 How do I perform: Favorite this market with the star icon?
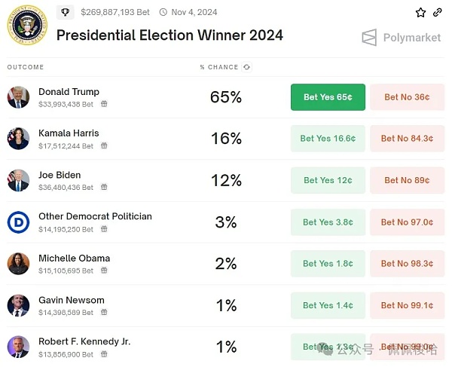tap(421, 13)
